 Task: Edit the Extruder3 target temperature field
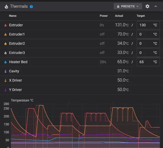pyautogui.click(x=148, y=53)
